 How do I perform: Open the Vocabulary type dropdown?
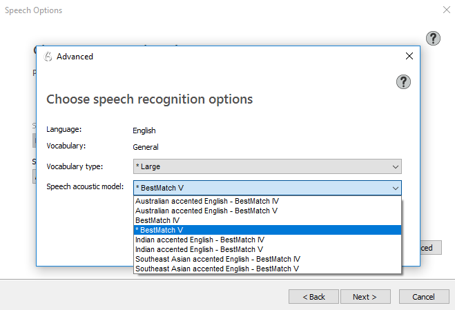[267, 166]
